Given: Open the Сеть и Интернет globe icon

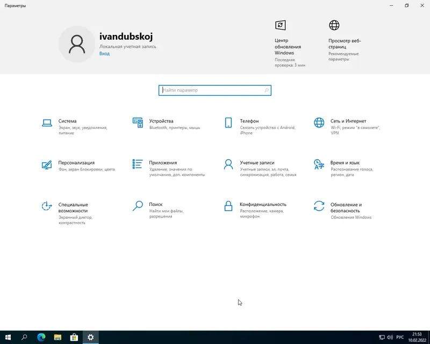Looking at the screenshot, I should click(x=319, y=123).
